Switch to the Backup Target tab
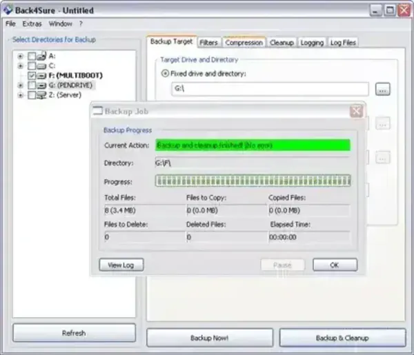Screen dimensions: 414x355 pyautogui.click(x=172, y=41)
